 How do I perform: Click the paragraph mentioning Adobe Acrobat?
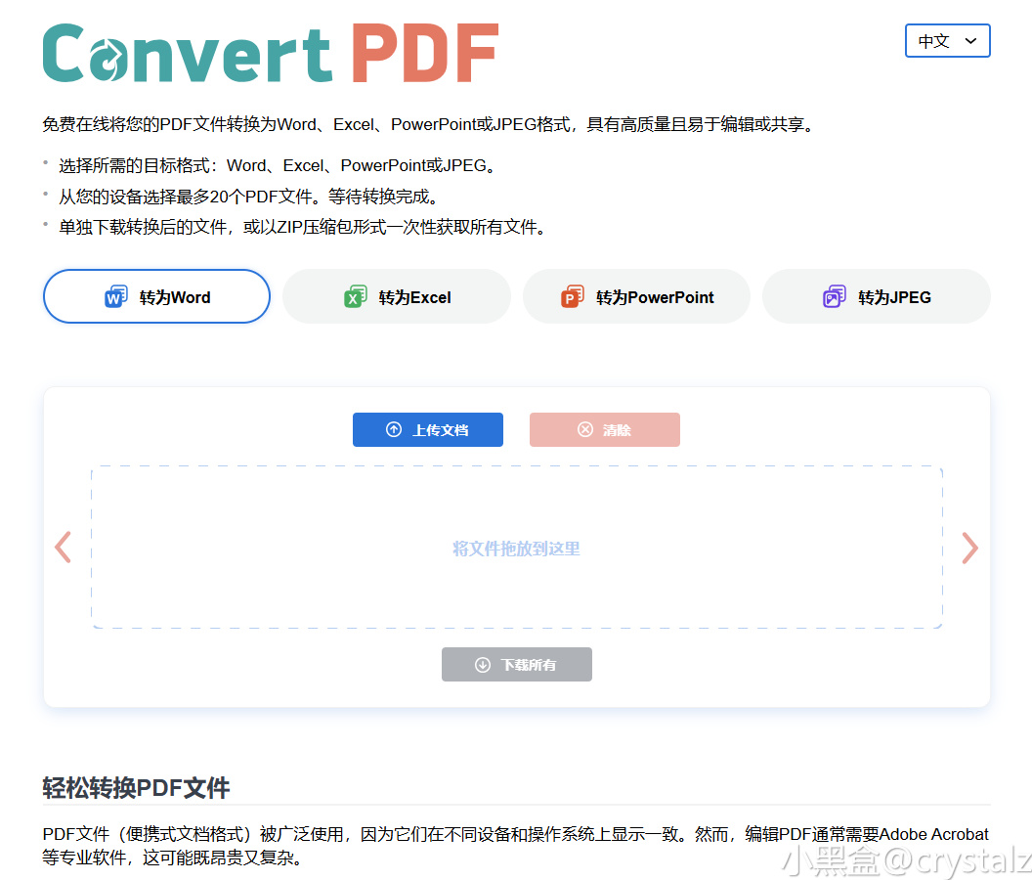(x=516, y=846)
